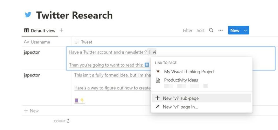Click the Sort button
The image size is (278, 130).
[201, 30]
